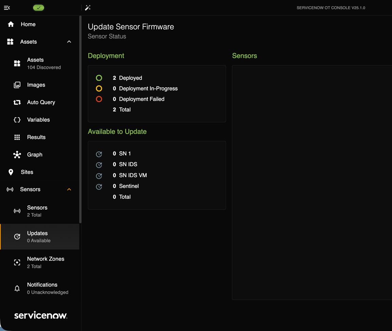Viewport: 392px width, 331px height.
Task: Click the Results grid icon
Action: click(x=17, y=137)
